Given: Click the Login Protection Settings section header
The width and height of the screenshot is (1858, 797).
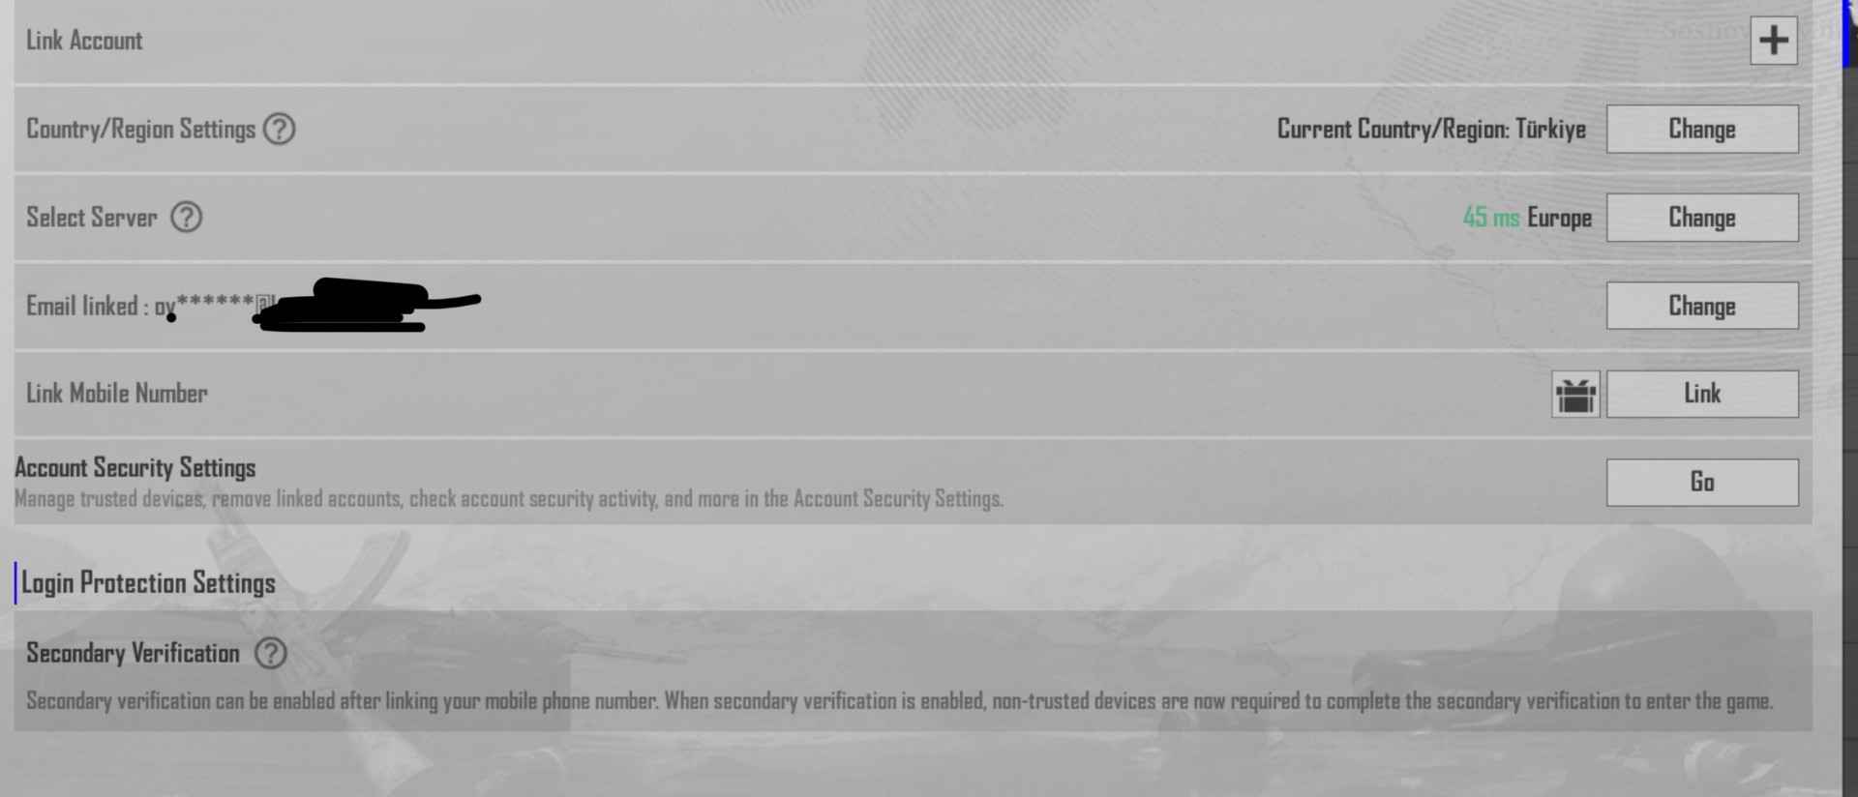Looking at the screenshot, I should pyautogui.click(x=148, y=583).
